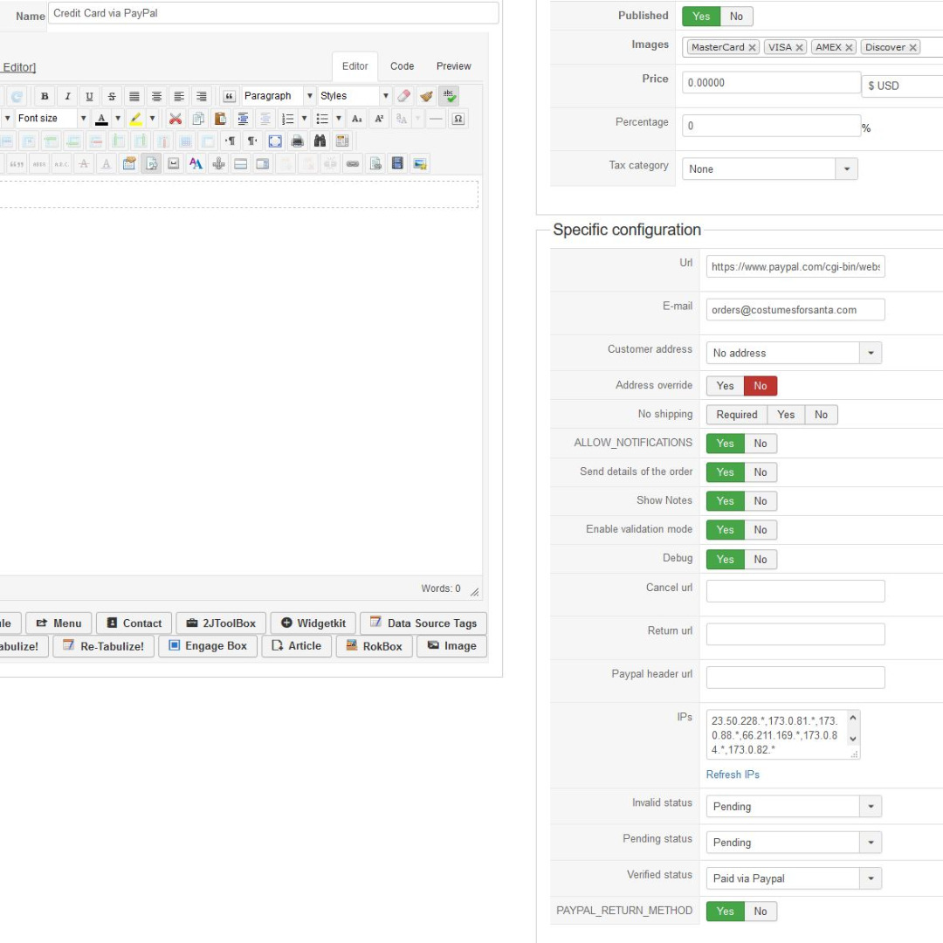Open the Font size dropdown
Screen dimensions: 943x943
pyautogui.click(x=52, y=119)
